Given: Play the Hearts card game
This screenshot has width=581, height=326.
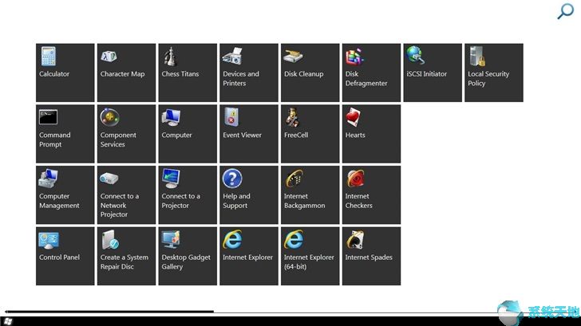Looking at the screenshot, I should tap(371, 134).
